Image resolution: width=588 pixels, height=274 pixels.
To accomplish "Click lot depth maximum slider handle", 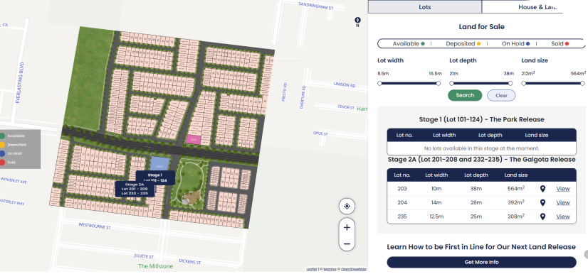I will pos(510,83).
